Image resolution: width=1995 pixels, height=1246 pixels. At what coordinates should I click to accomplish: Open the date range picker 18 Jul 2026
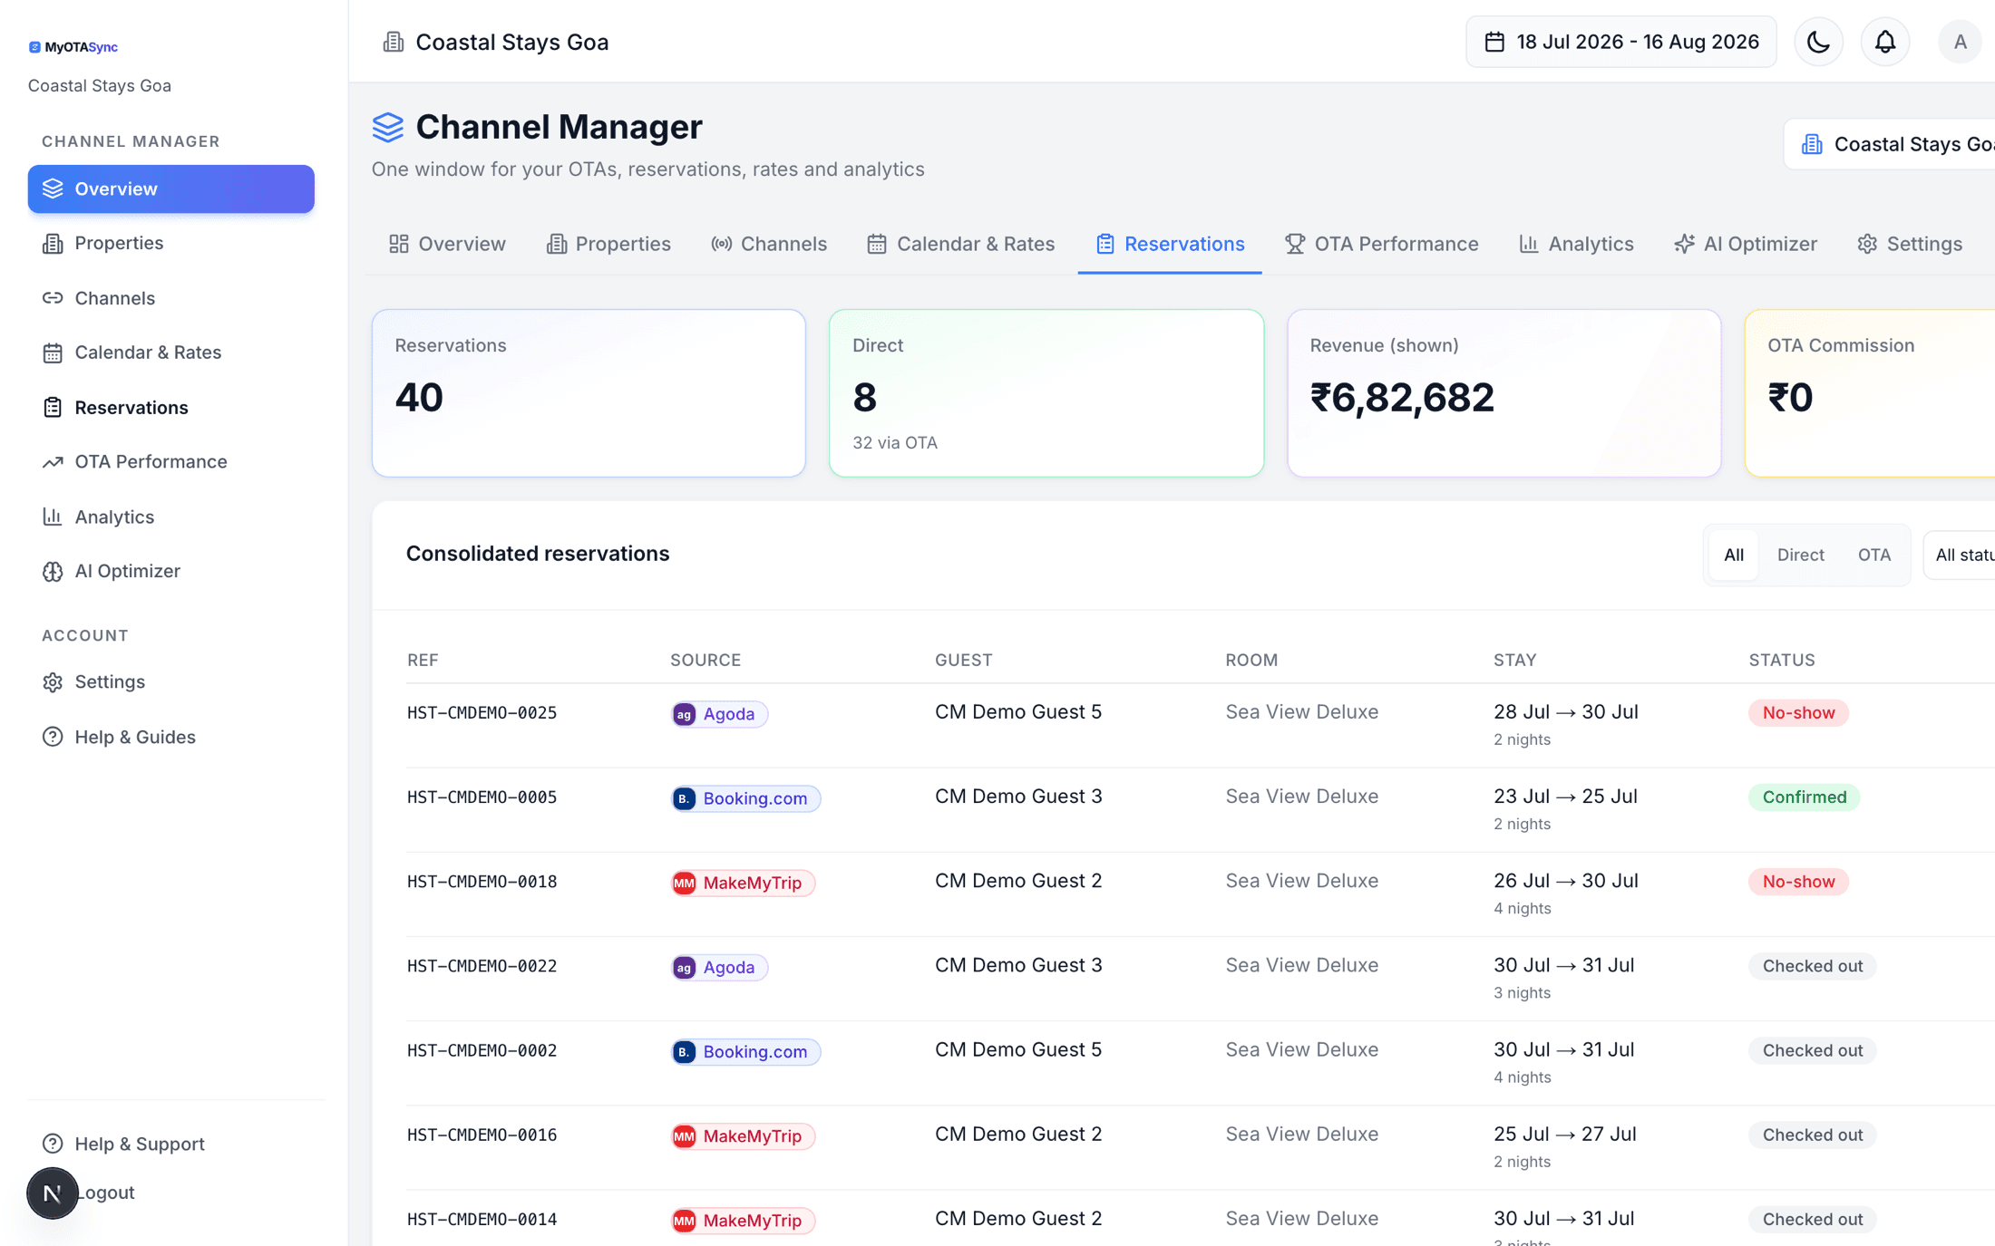tap(1620, 42)
